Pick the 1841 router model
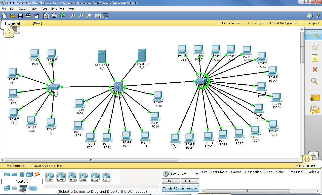Screen dimensions: 322x195 coord(50,177)
